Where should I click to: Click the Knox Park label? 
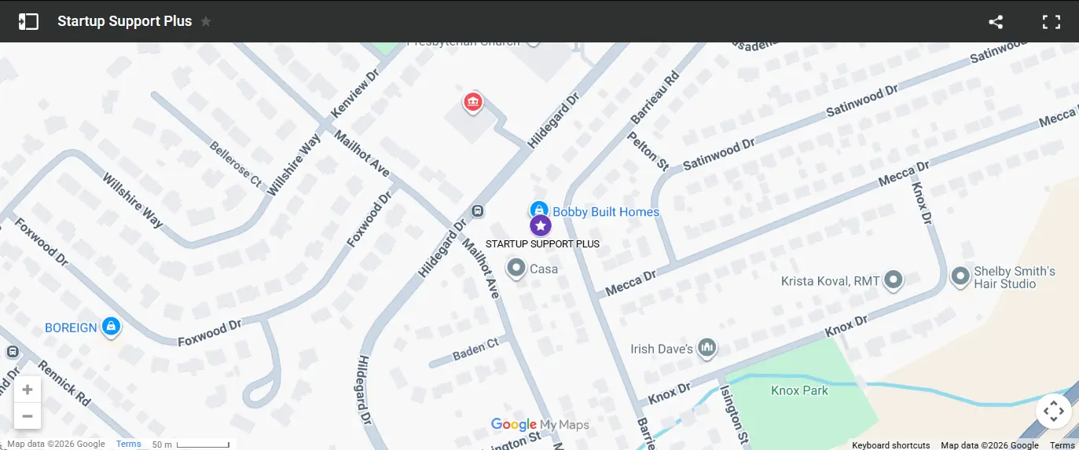pyautogui.click(x=799, y=390)
